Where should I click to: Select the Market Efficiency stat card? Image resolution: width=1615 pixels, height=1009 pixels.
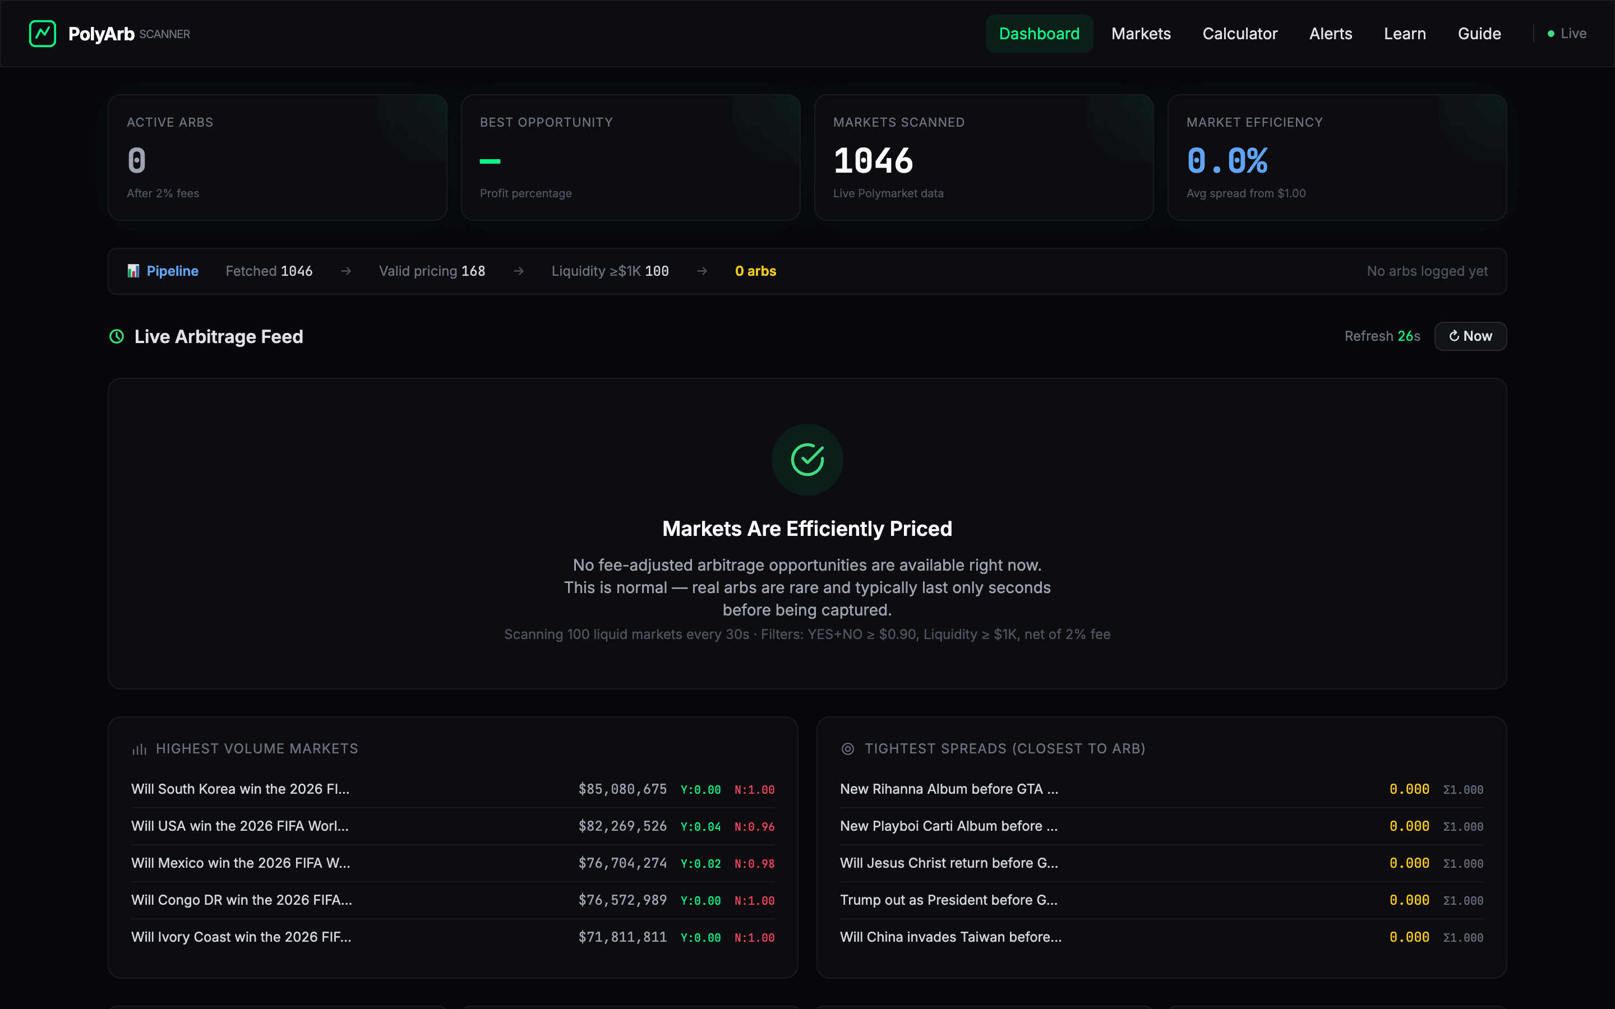coord(1337,158)
